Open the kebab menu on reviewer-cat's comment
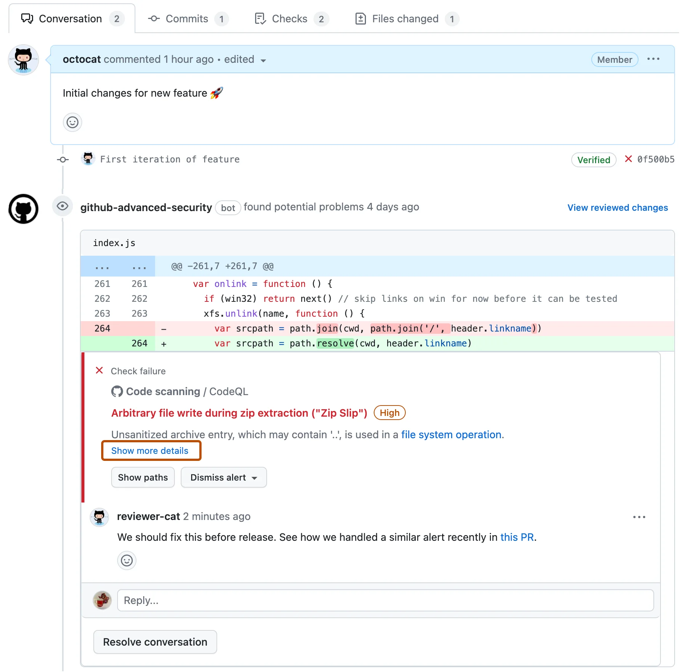Image resolution: width=688 pixels, height=672 pixels. click(639, 517)
